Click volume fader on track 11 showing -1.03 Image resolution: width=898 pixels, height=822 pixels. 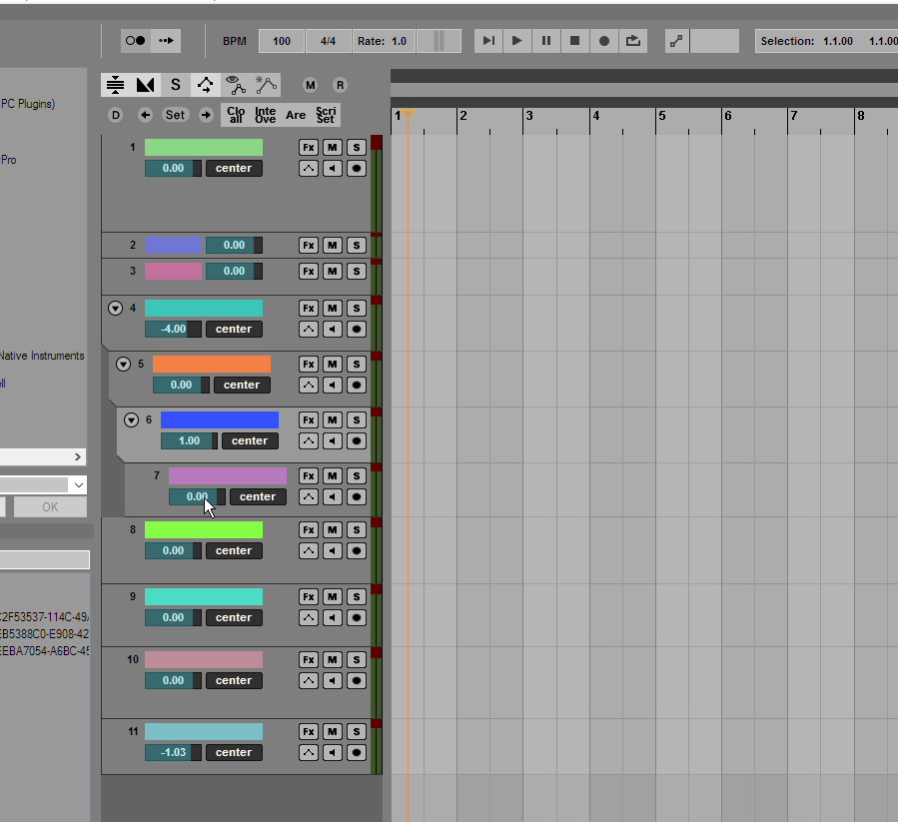coord(173,752)
